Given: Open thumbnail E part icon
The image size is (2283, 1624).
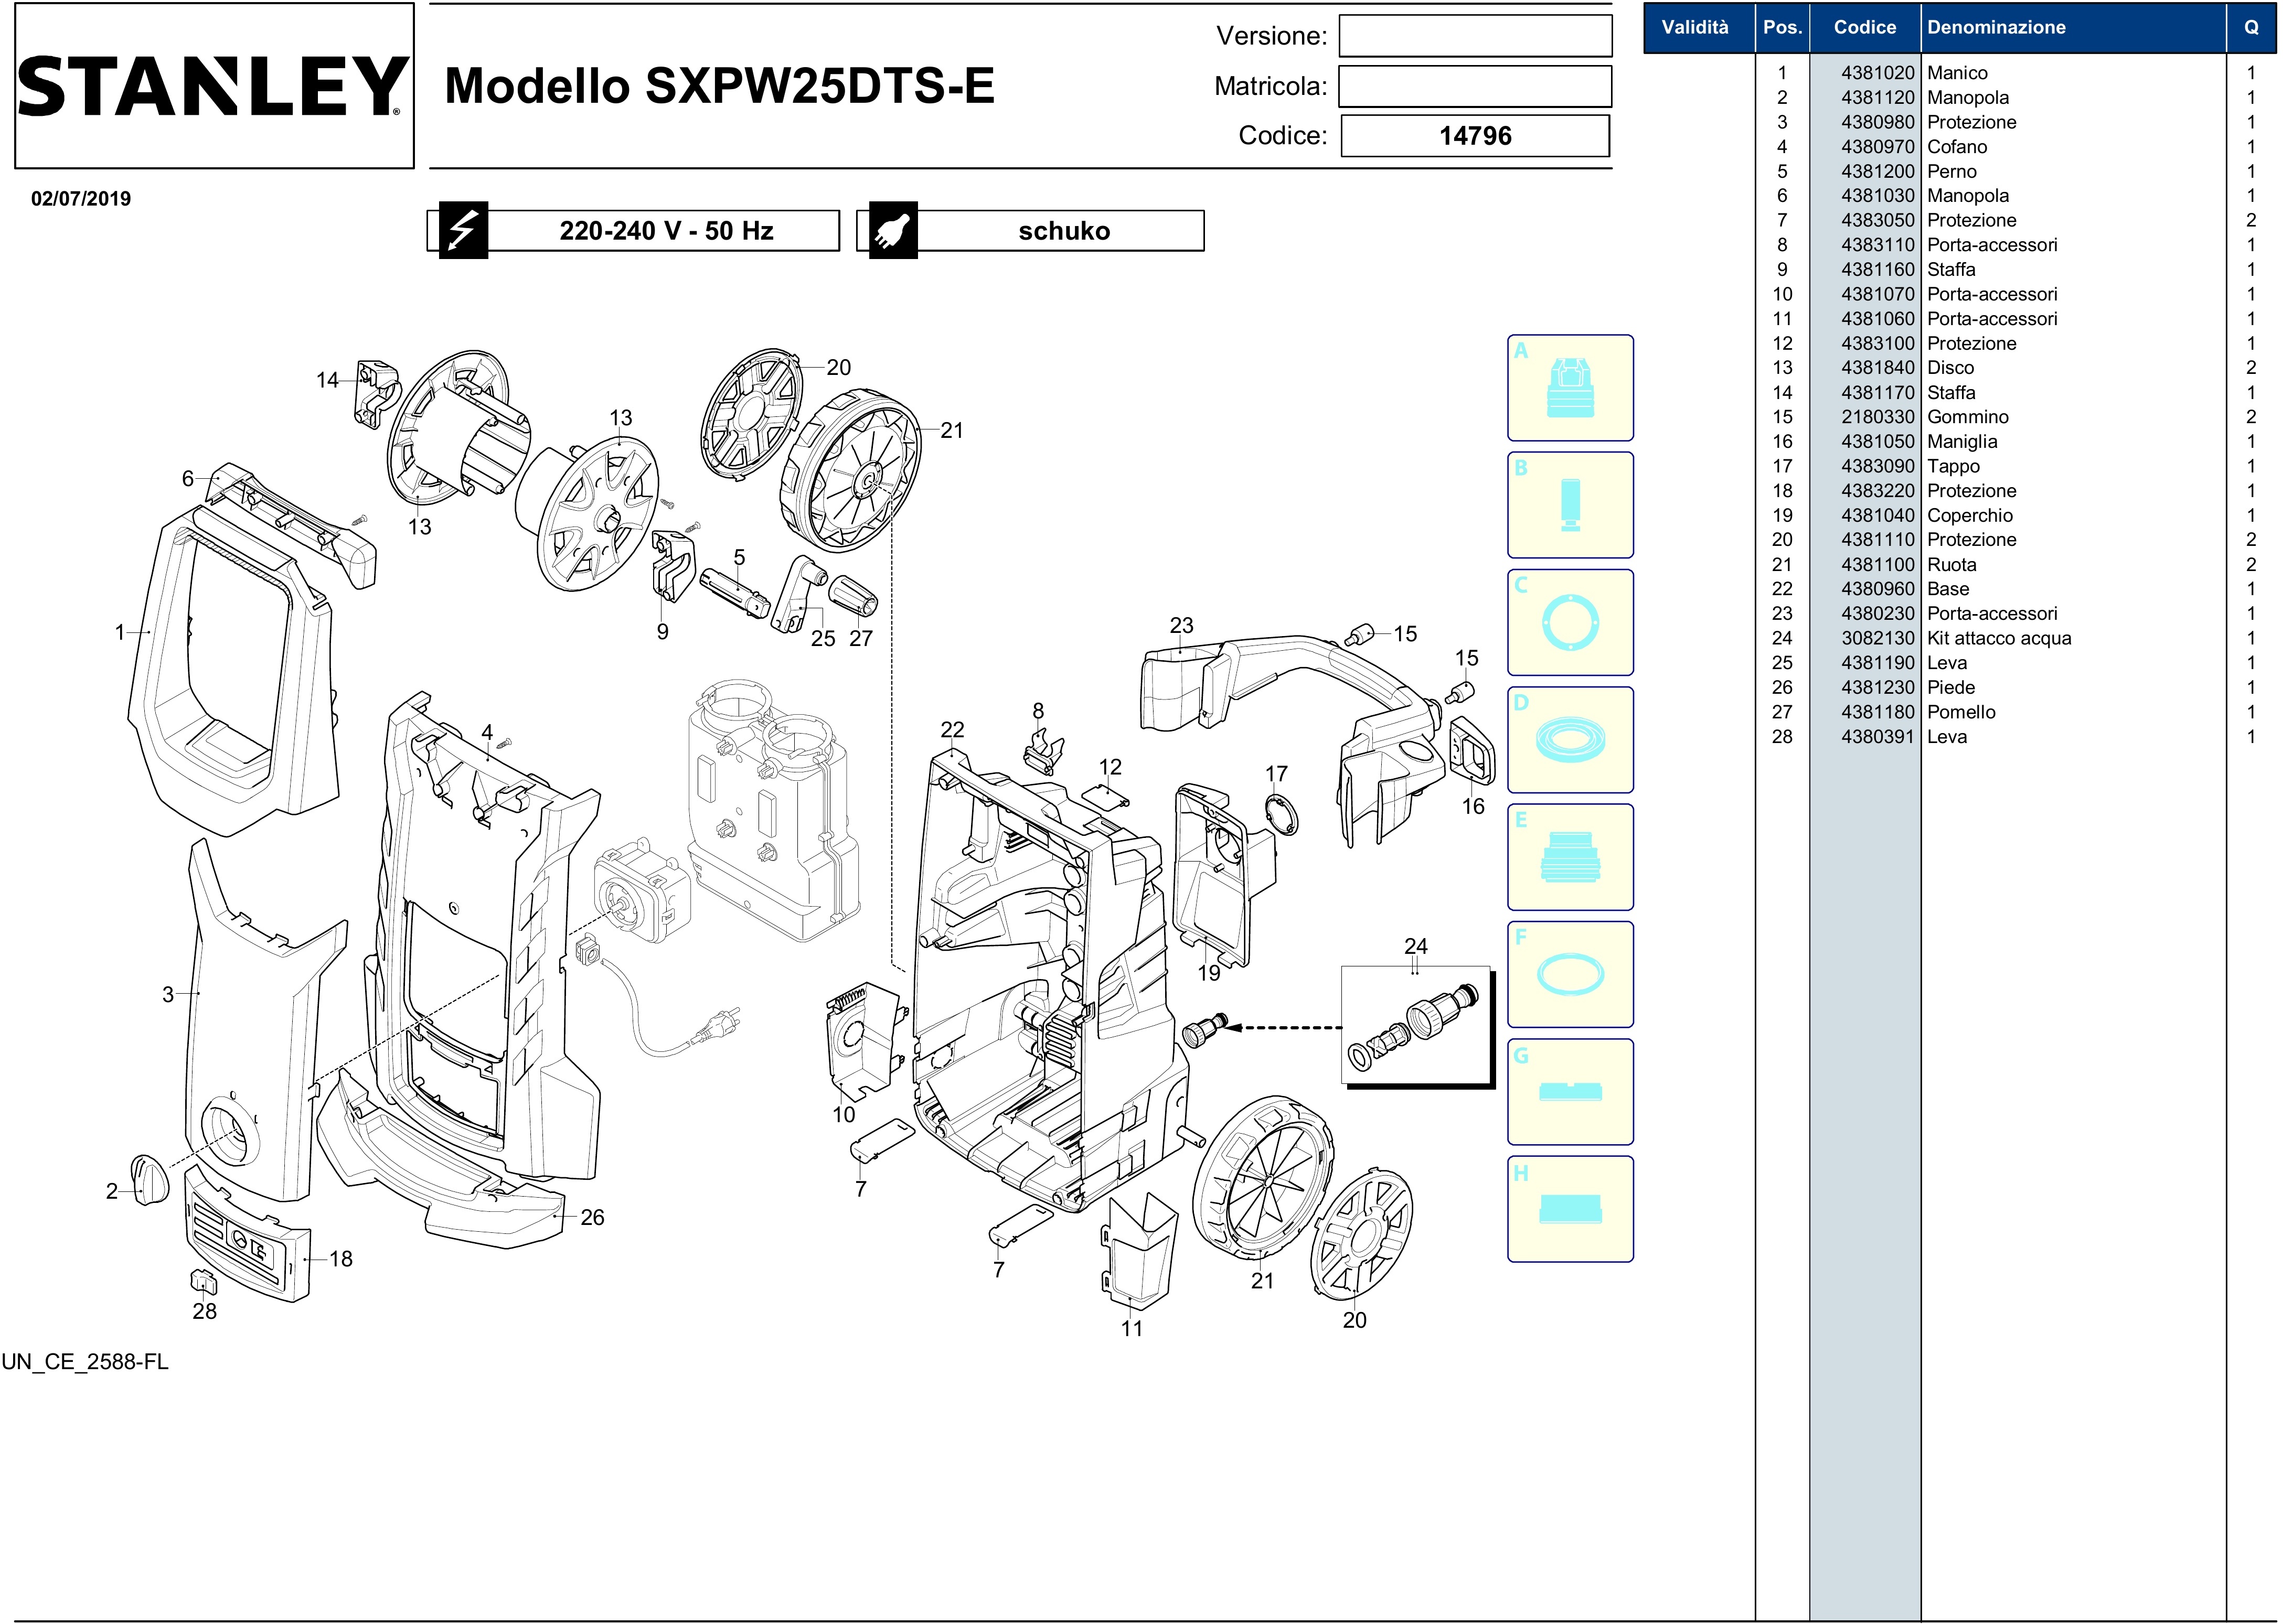Looking at the screenshot, I should (x=1570, y=857).
